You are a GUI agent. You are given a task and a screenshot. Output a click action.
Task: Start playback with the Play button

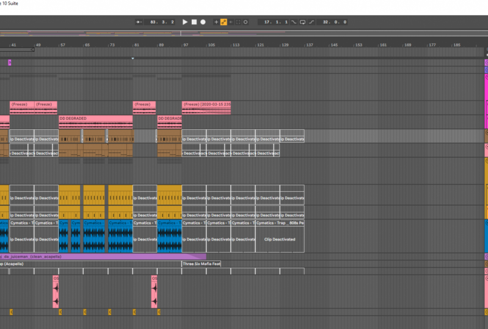coord(185,22)
